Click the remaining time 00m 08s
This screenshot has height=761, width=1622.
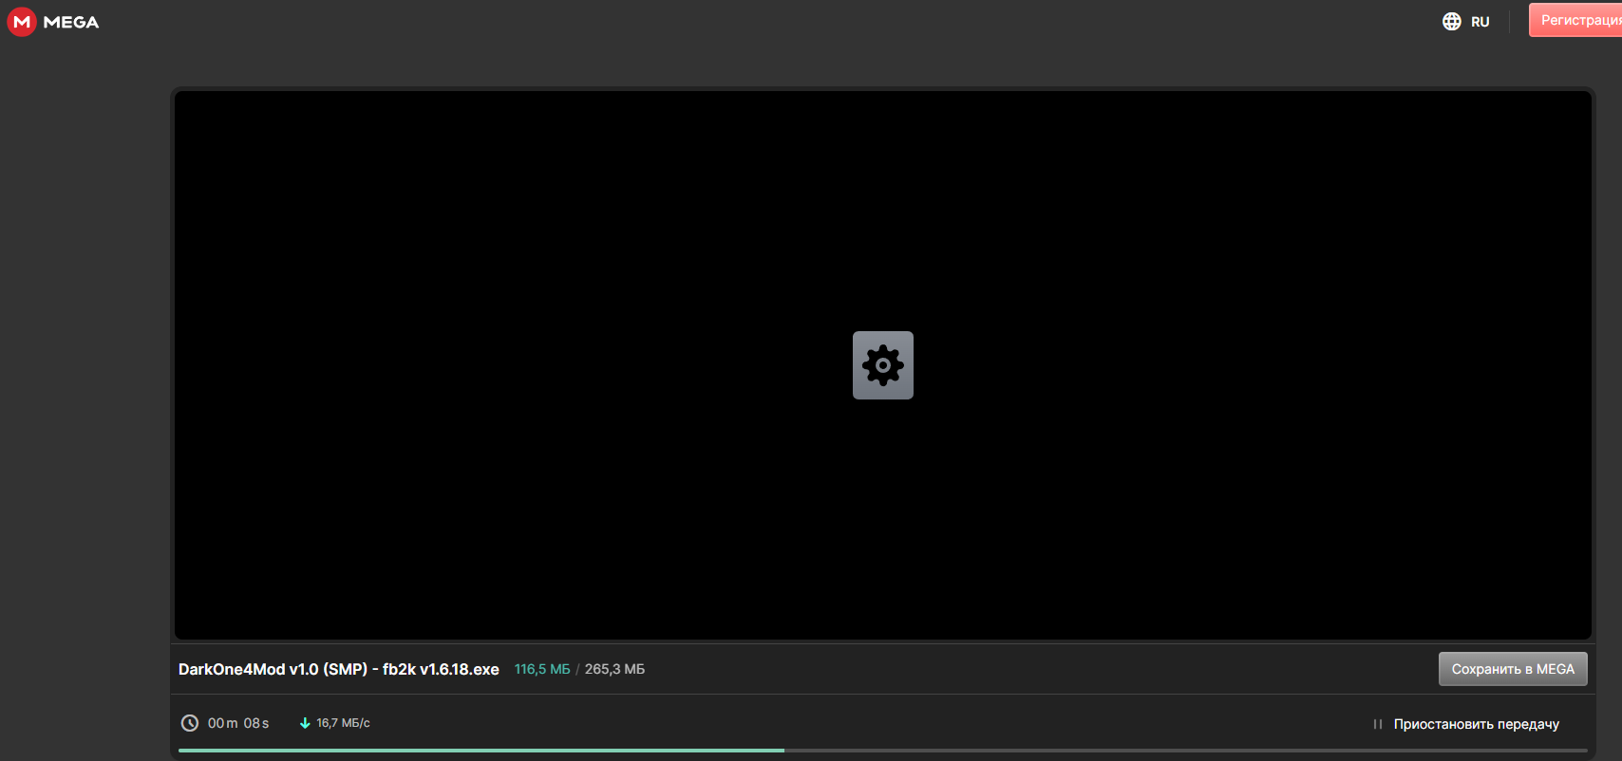tap(238, 723)
